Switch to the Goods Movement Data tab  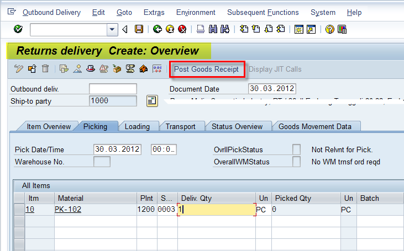314,126
